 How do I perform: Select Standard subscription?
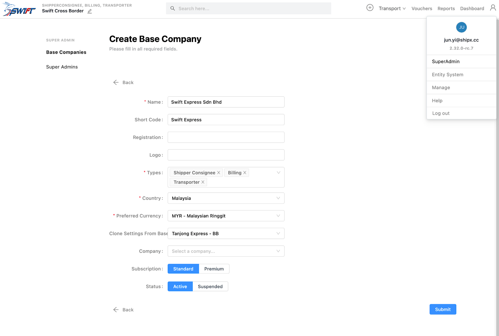(x=183, y=269)
